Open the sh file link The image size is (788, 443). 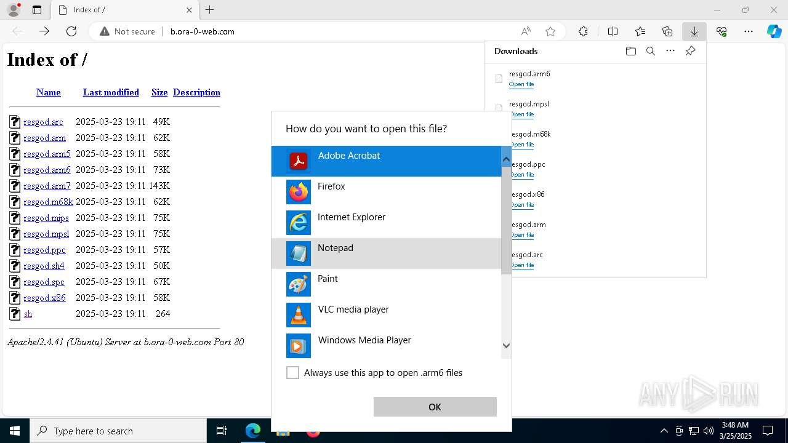point(28,314)
